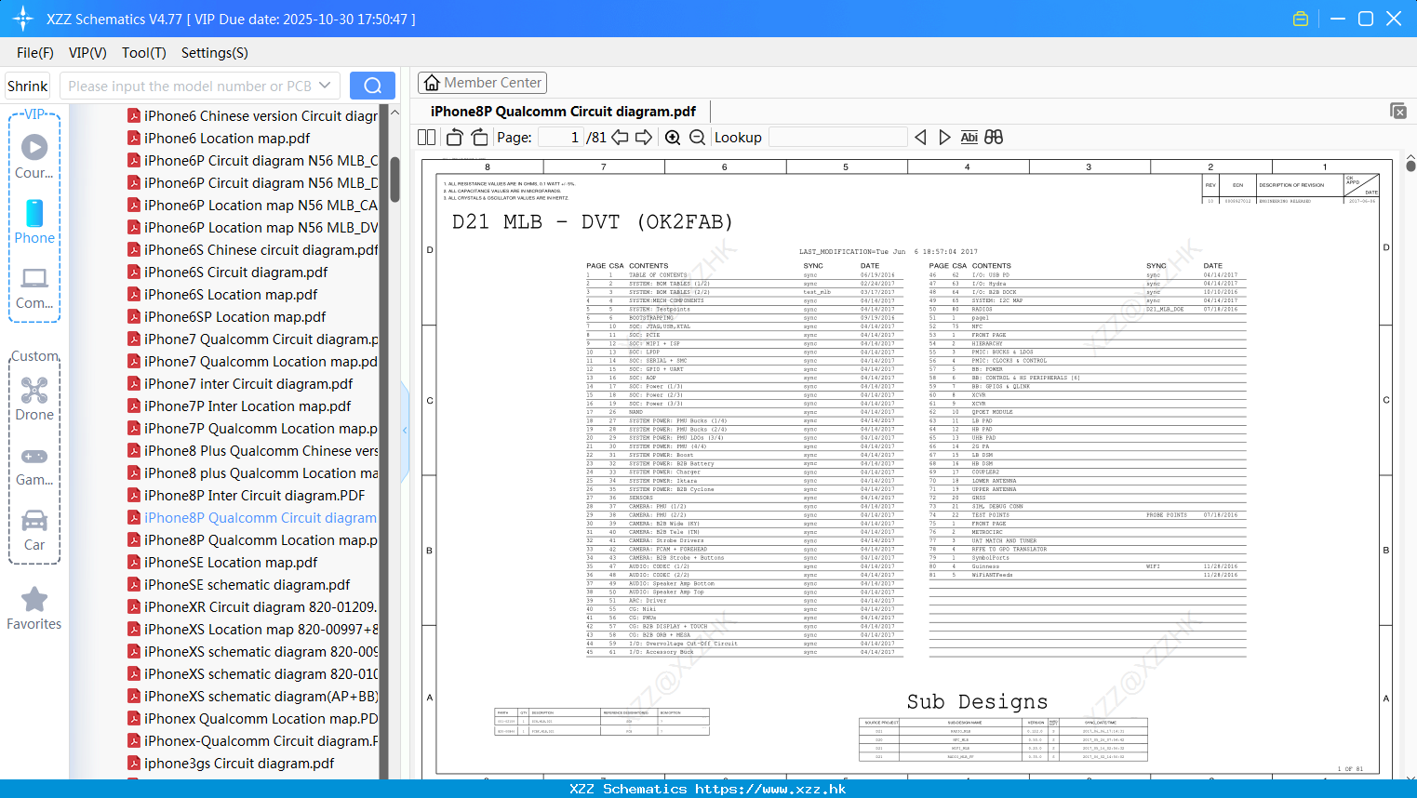Viewport: 1417px width, 798px height.
Task: Rotate the page counterclockwise
Action: tap(454, 138)
